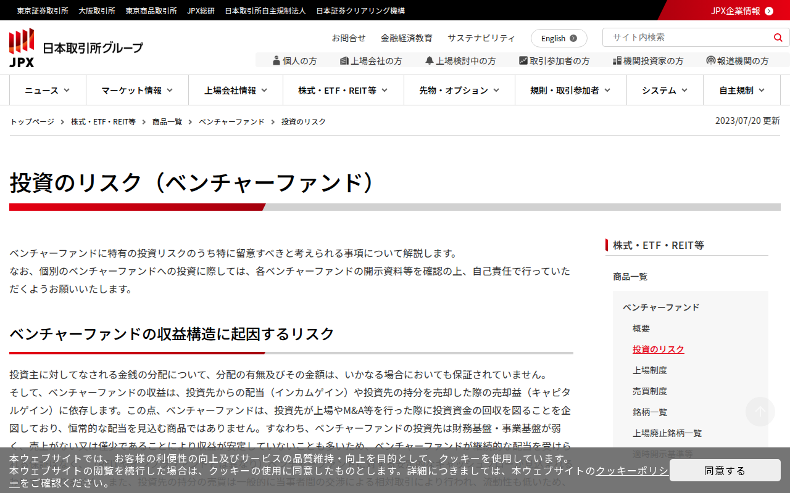Image resolution: width=790 pixels, height=493 pixels.
Task: Click the 2023/07/20 更新 date text
Action: (x=747, y=121)
